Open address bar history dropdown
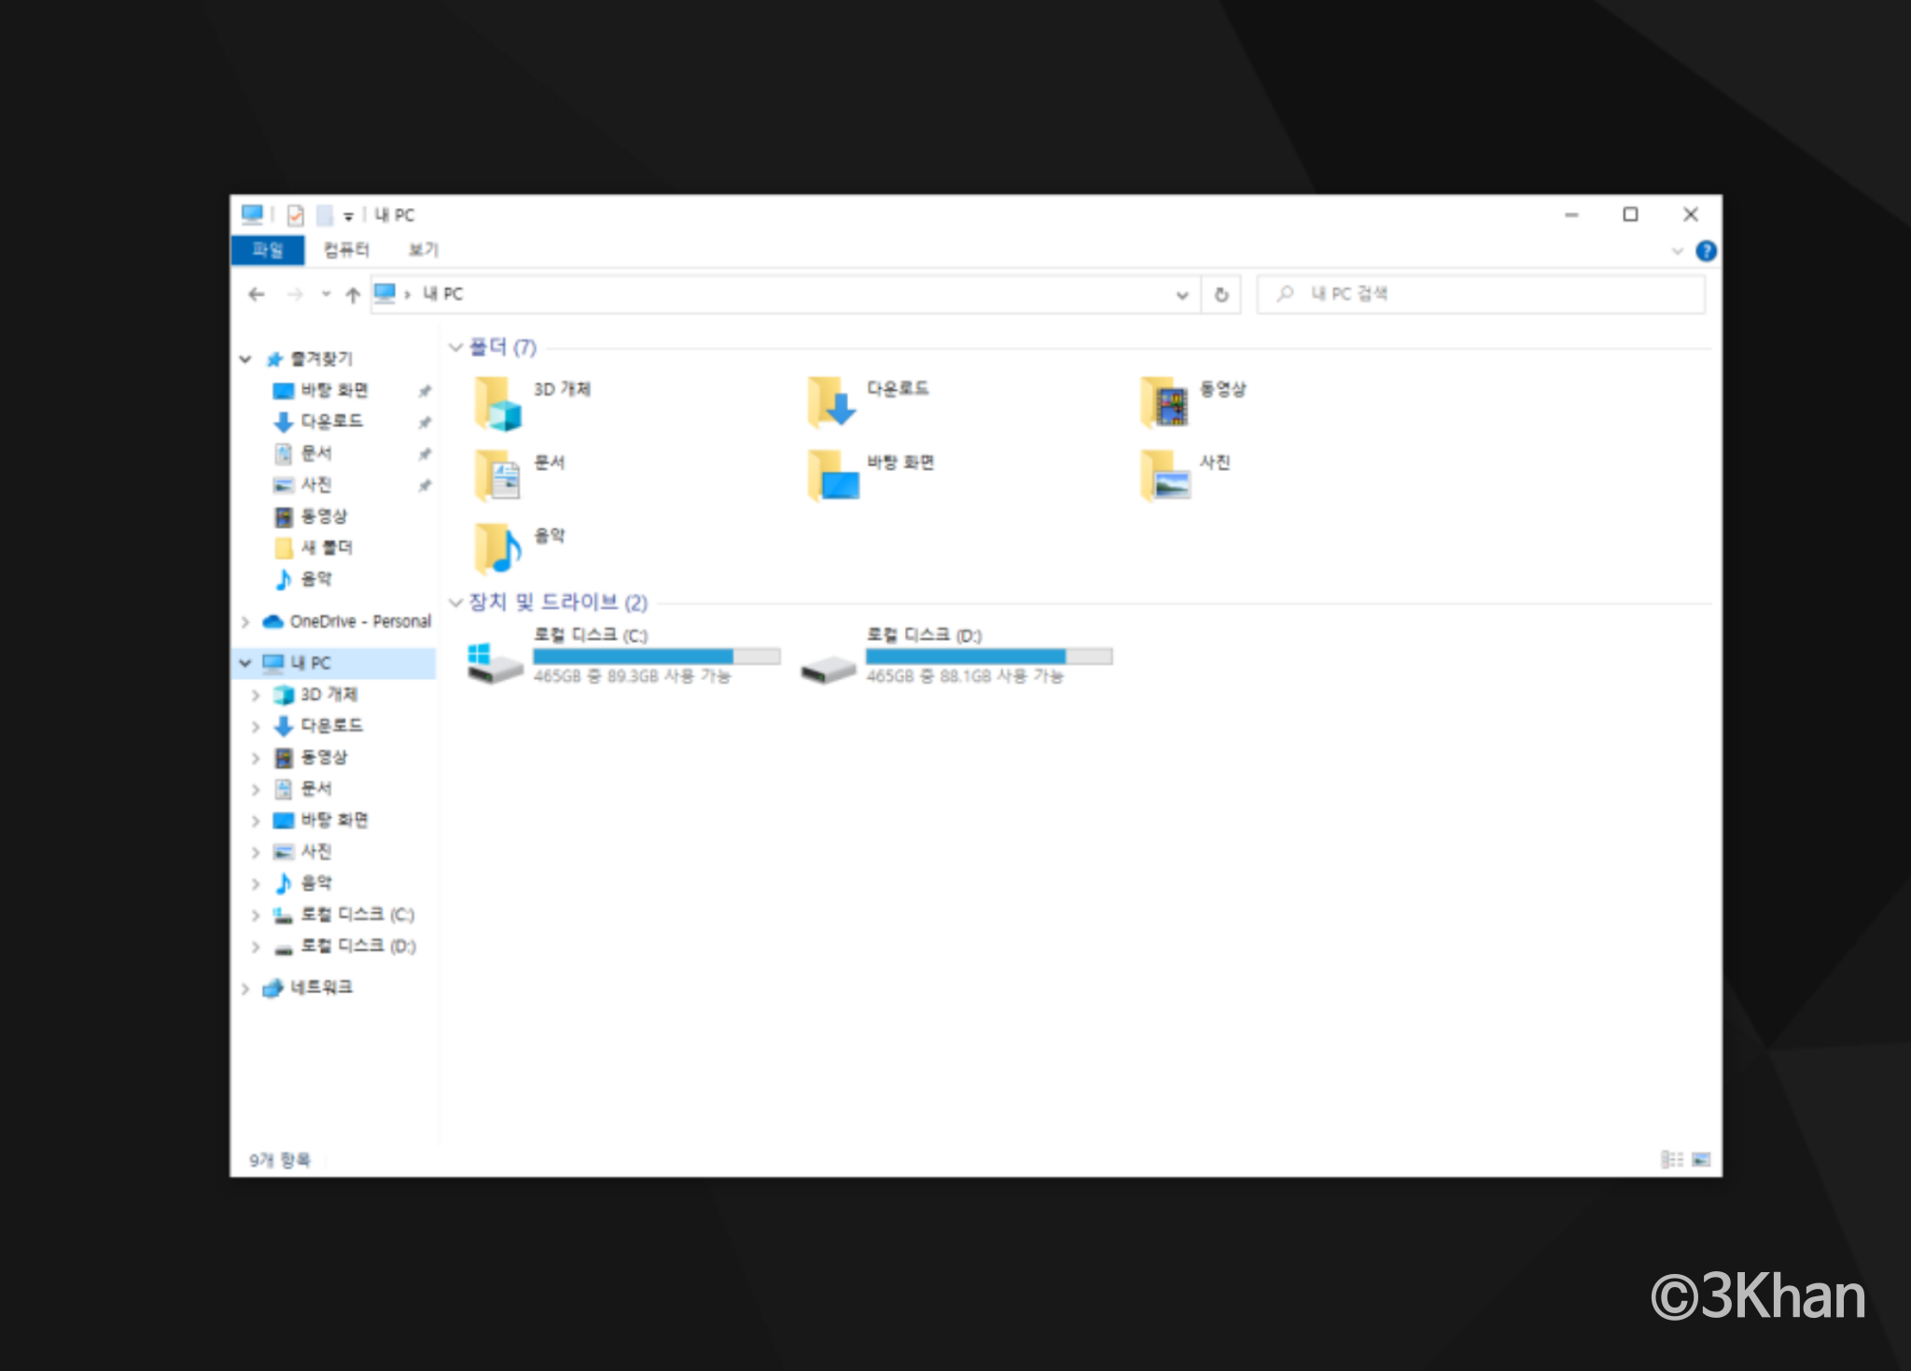The image size is (1911, 1371). [x=1181, y=295]
